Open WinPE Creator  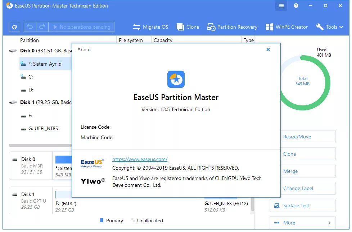click(x=286, y=27)
